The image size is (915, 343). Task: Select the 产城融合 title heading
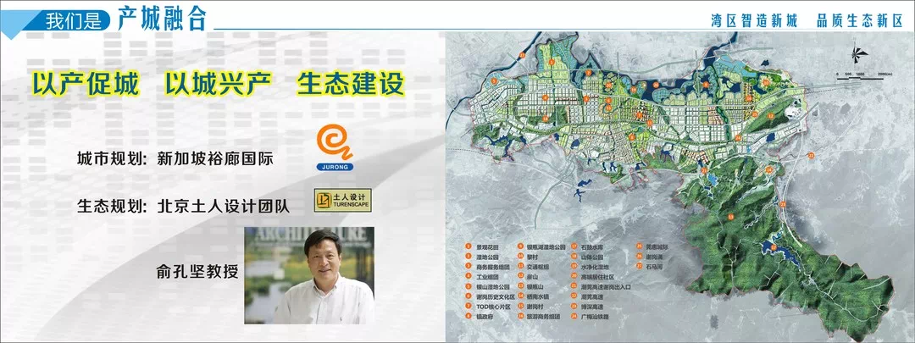pyautogui.click(x=164, y=16)
